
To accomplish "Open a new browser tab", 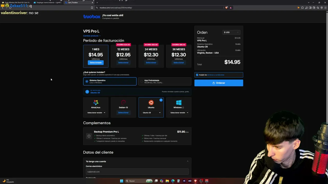I will click(97, 3).
